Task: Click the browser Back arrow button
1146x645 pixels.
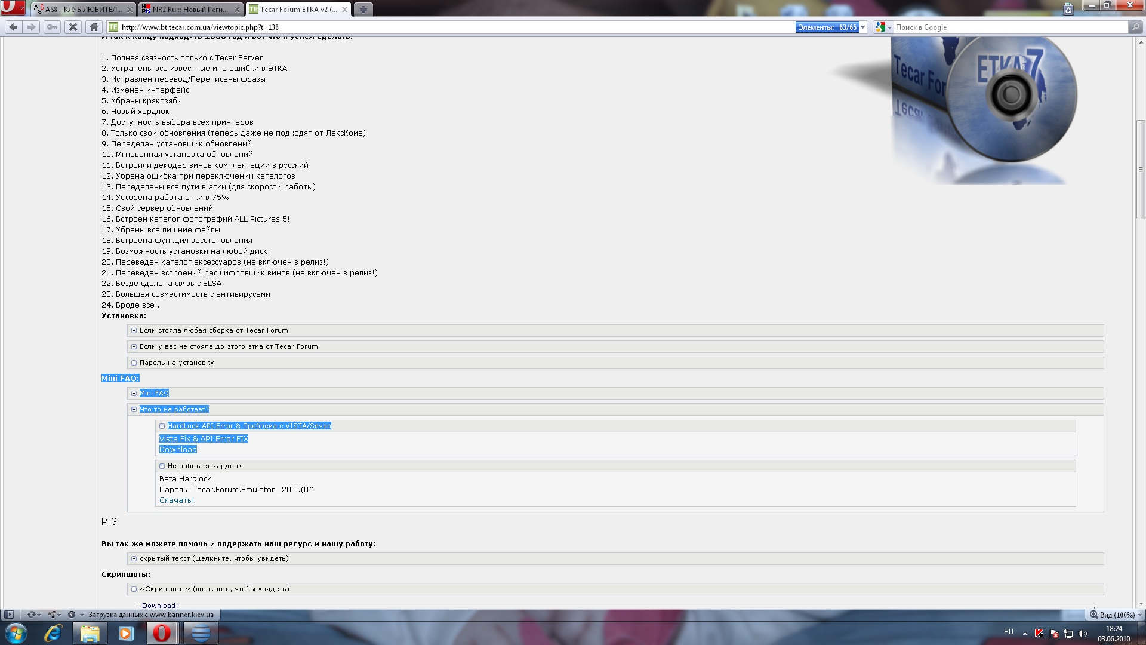Action: pos(13,27)
